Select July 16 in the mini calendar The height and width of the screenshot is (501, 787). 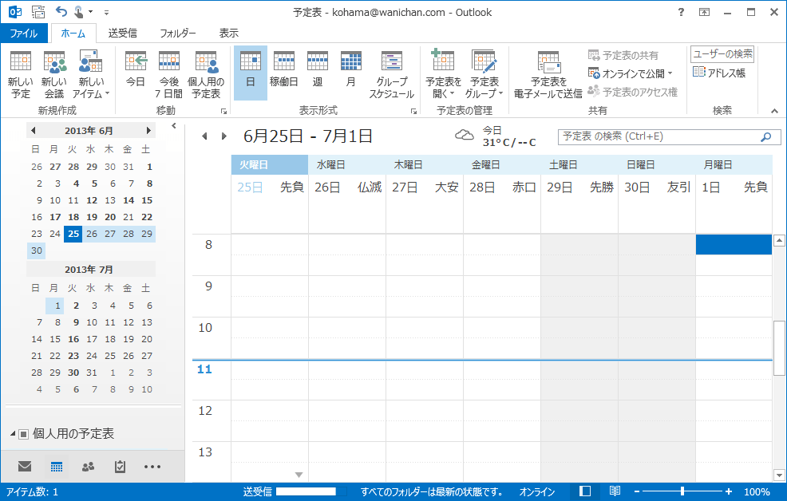point(73,339)
